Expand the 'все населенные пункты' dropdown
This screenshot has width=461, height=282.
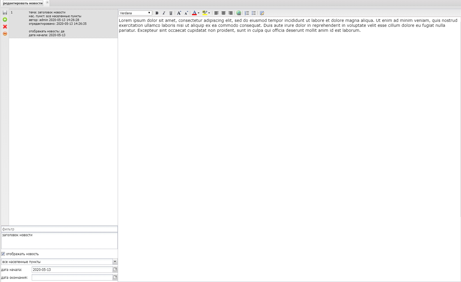[115, 262]
